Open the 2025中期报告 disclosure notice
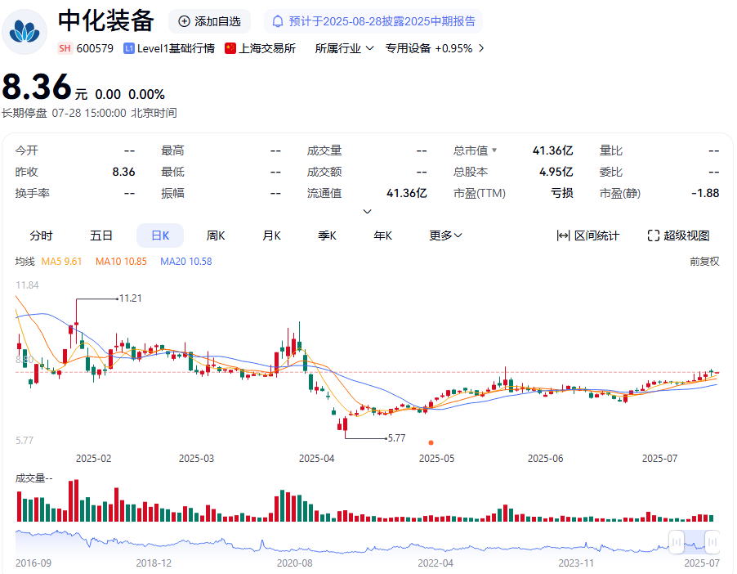 point(373,21)
